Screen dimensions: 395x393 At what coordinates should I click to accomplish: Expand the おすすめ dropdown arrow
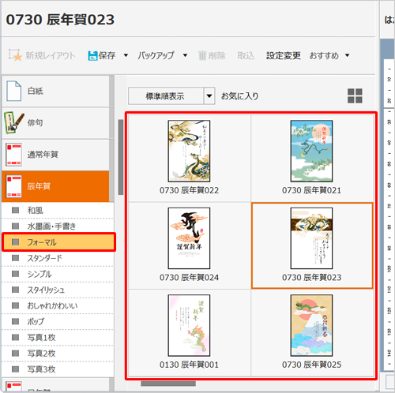[x=348, y=55]
